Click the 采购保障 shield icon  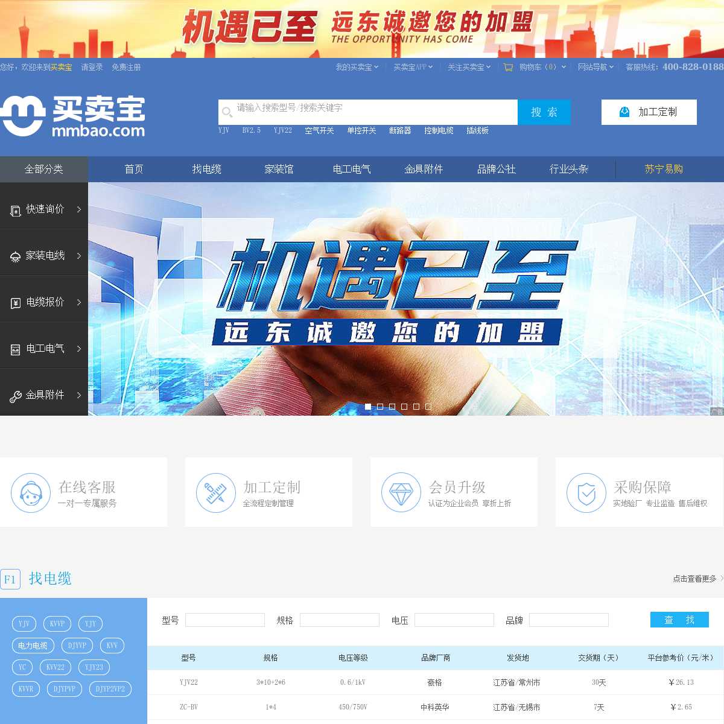586,493
